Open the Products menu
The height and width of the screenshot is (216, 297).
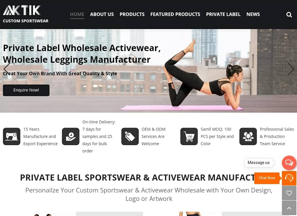(x=132, y=14)
